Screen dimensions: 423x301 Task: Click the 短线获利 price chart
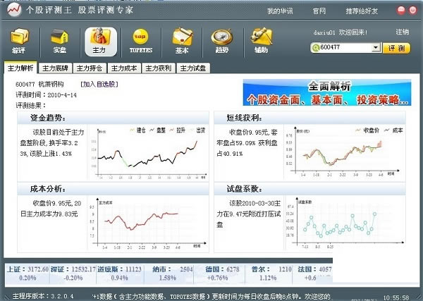(x=345, y=151)
